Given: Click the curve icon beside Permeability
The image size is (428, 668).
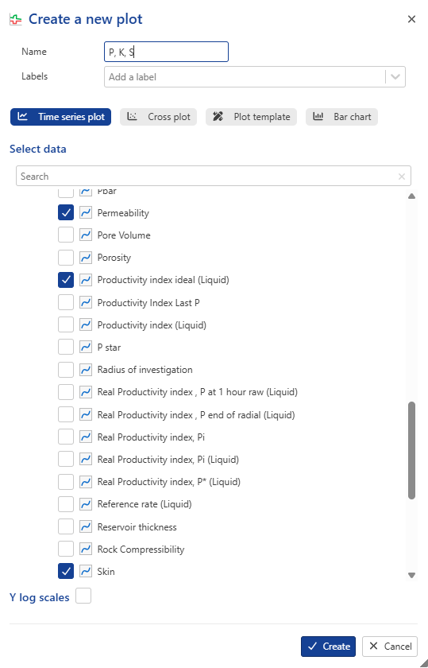Looking at the screenshot, I should [86, 212].
